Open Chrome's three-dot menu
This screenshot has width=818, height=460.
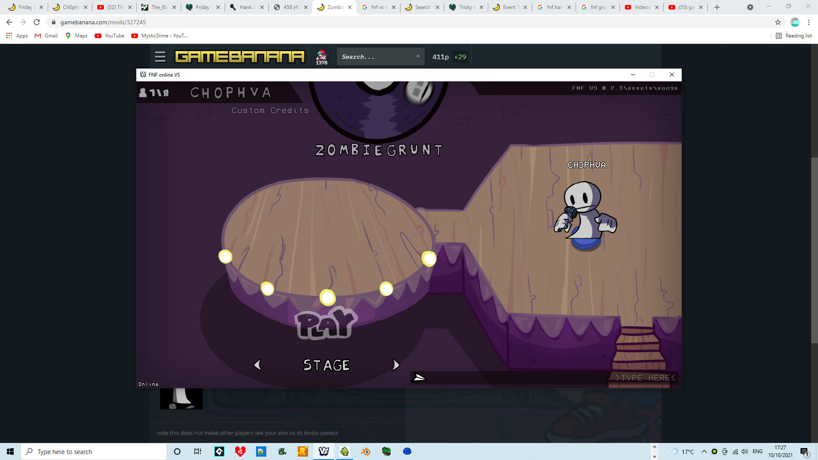pos(809,22)
